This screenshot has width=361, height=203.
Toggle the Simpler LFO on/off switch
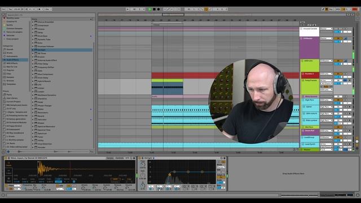tap(58, 186)
